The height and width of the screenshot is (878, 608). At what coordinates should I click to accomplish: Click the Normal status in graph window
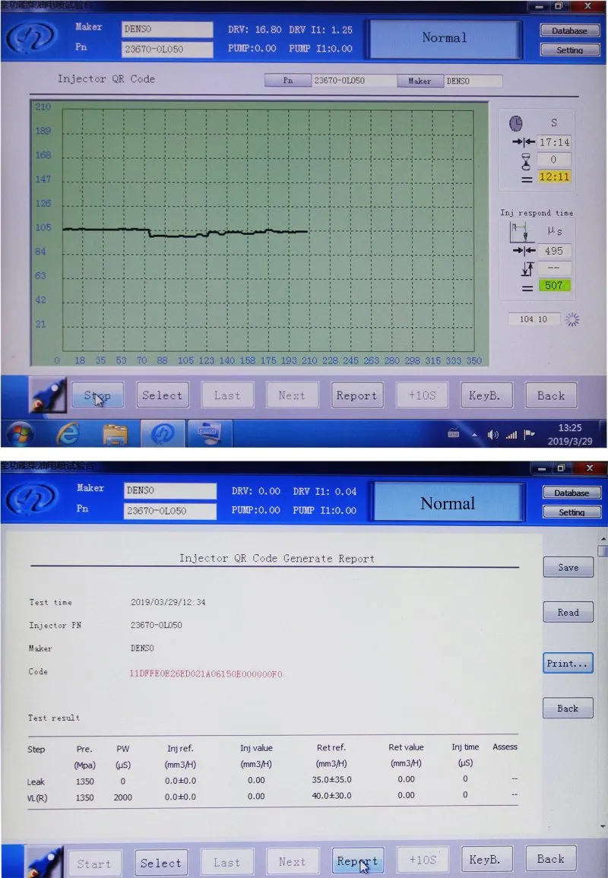pos(445,38)
